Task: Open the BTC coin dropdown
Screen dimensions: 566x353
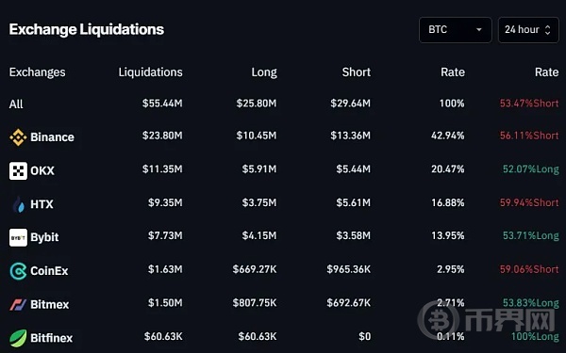Action: pos(456,30)
